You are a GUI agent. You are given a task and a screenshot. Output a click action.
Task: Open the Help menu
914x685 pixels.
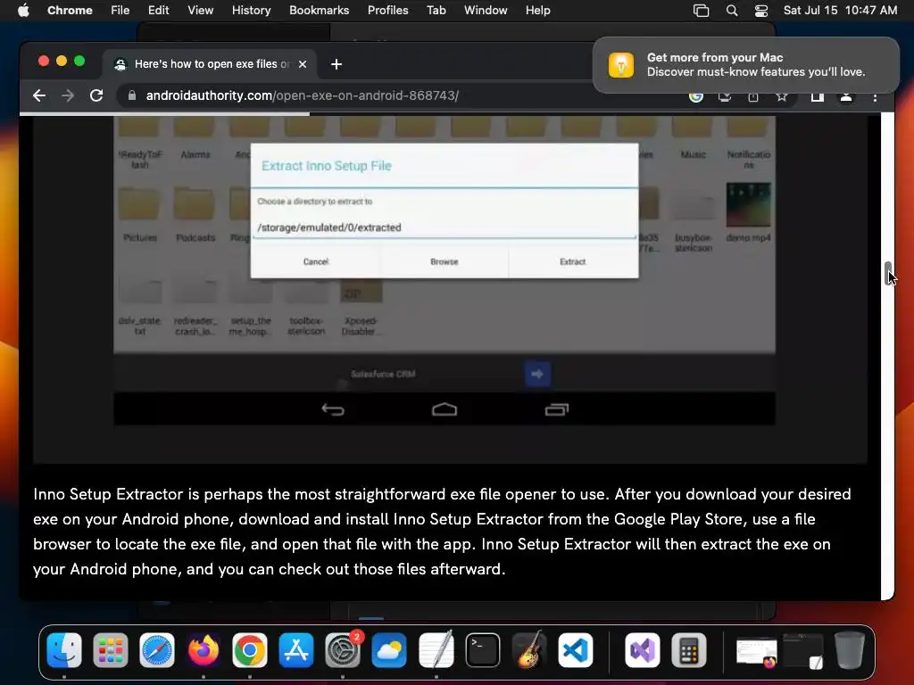pos(537,11)
